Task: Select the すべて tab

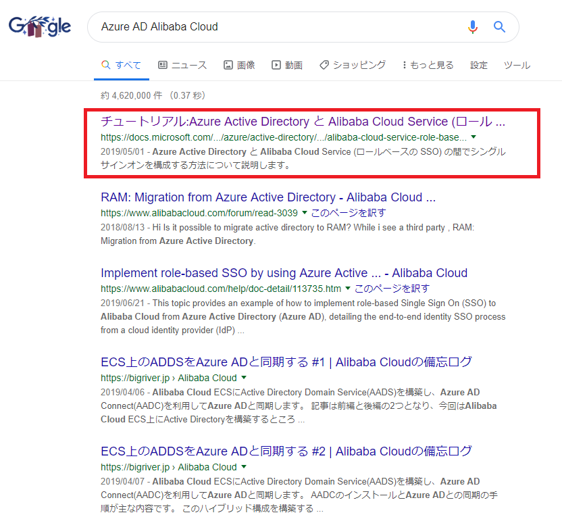Action: (121, 66)
